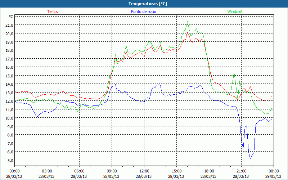Click the 18:00 time axis label
The width and height of the screenshot is (288, 180).
209,171
